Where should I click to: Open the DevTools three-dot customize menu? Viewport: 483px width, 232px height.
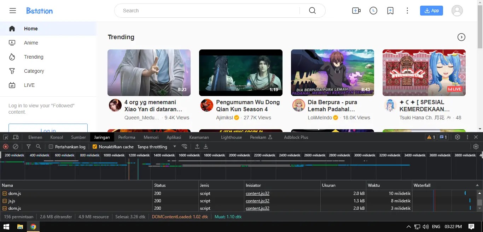pos(467,137)
